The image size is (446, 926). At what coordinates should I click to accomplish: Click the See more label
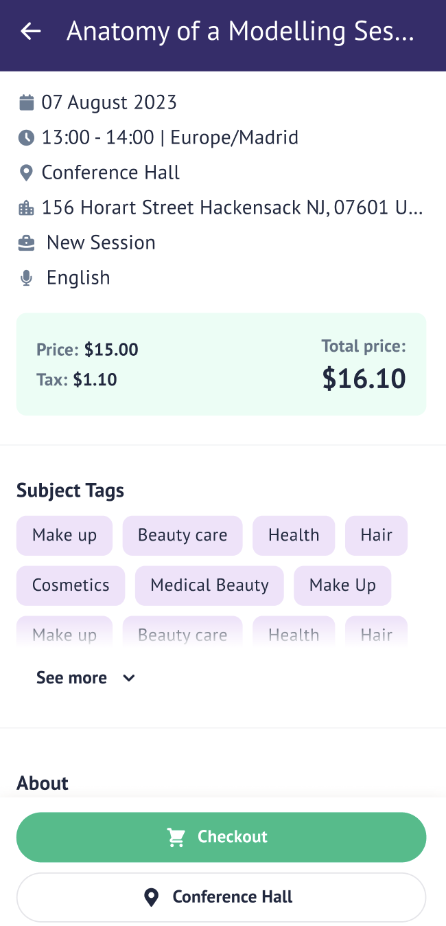71,678
